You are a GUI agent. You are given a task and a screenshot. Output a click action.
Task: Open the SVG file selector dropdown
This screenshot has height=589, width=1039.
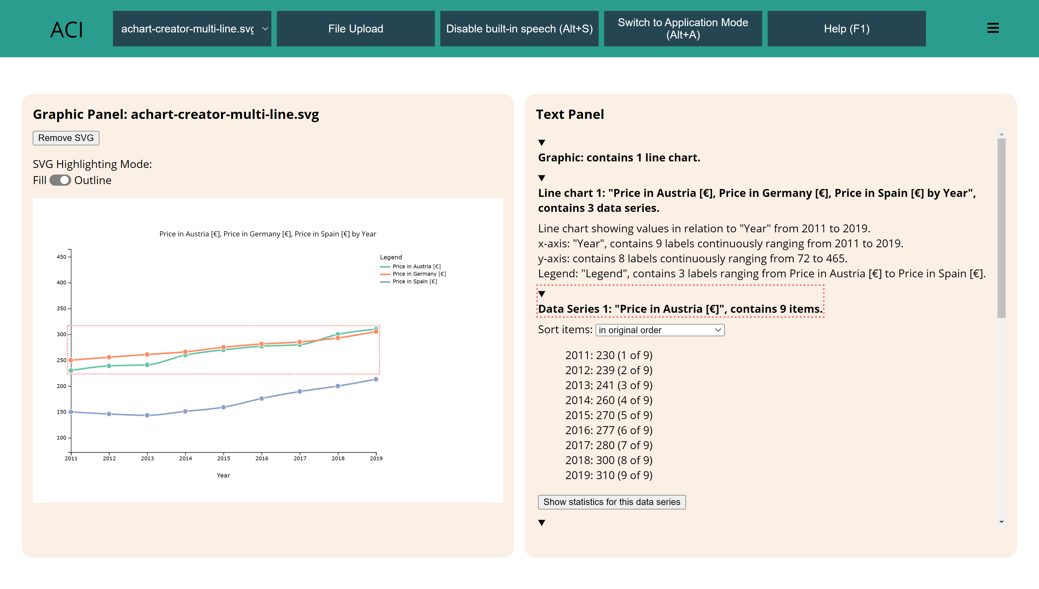click(192, 28)
